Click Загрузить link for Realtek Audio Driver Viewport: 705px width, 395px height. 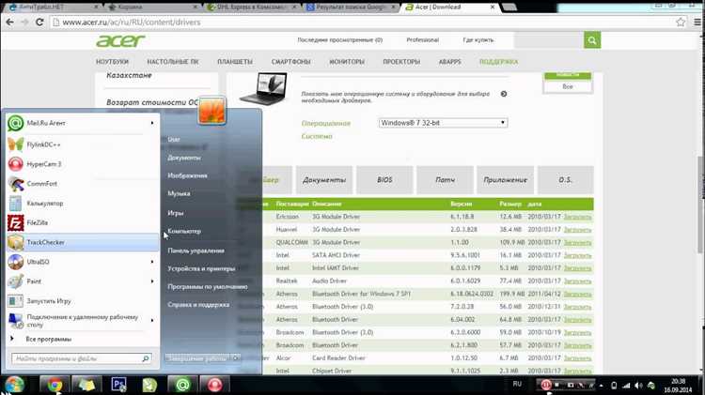tap(577, 281)
